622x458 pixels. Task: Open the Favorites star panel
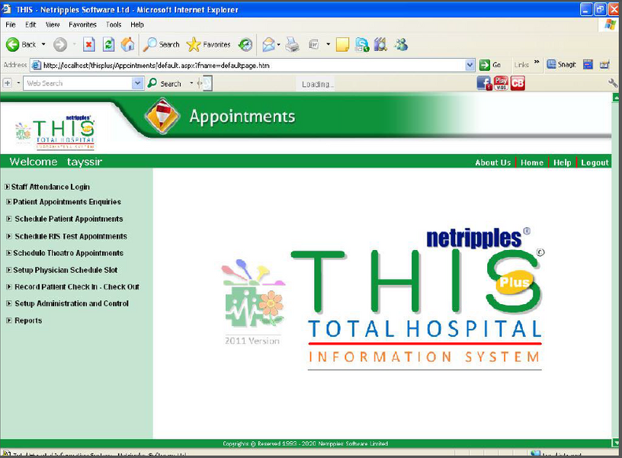tap(208, 44)
